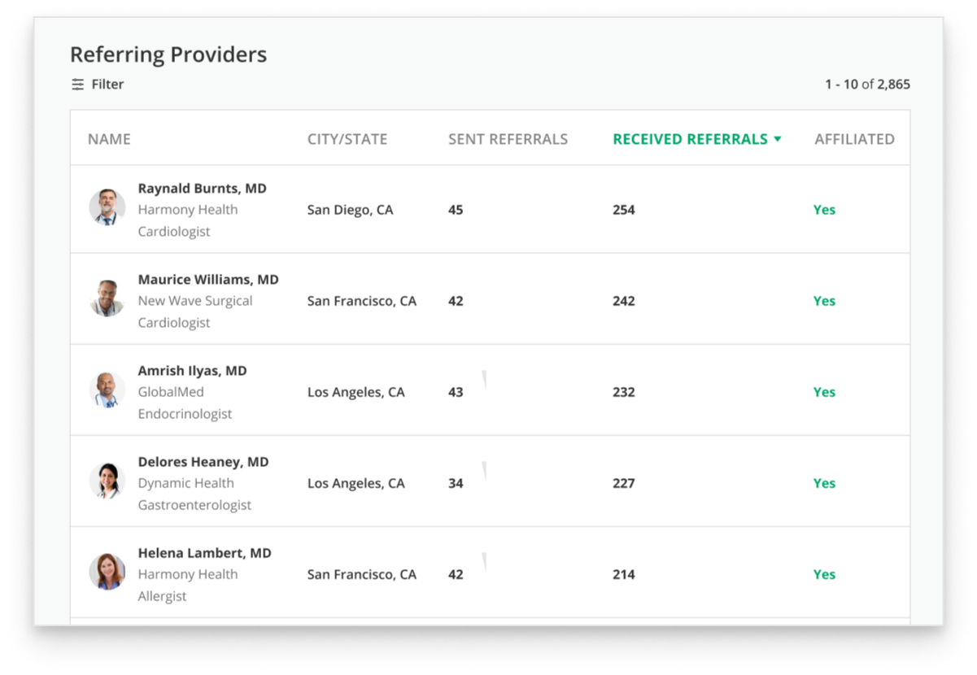Screen dimensions: 977x675
Task: Open Maurice Williams, MD provider name
Action: point(208,280)
